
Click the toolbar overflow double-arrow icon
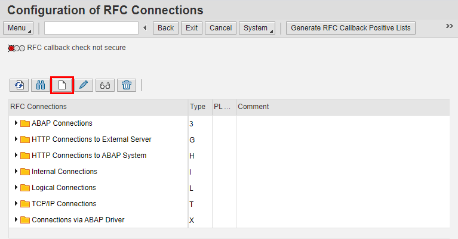tap(450, 26)
